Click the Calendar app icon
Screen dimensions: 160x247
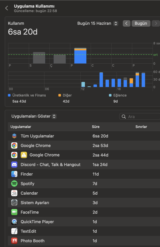pyautogui.click(x=14, y=193)
